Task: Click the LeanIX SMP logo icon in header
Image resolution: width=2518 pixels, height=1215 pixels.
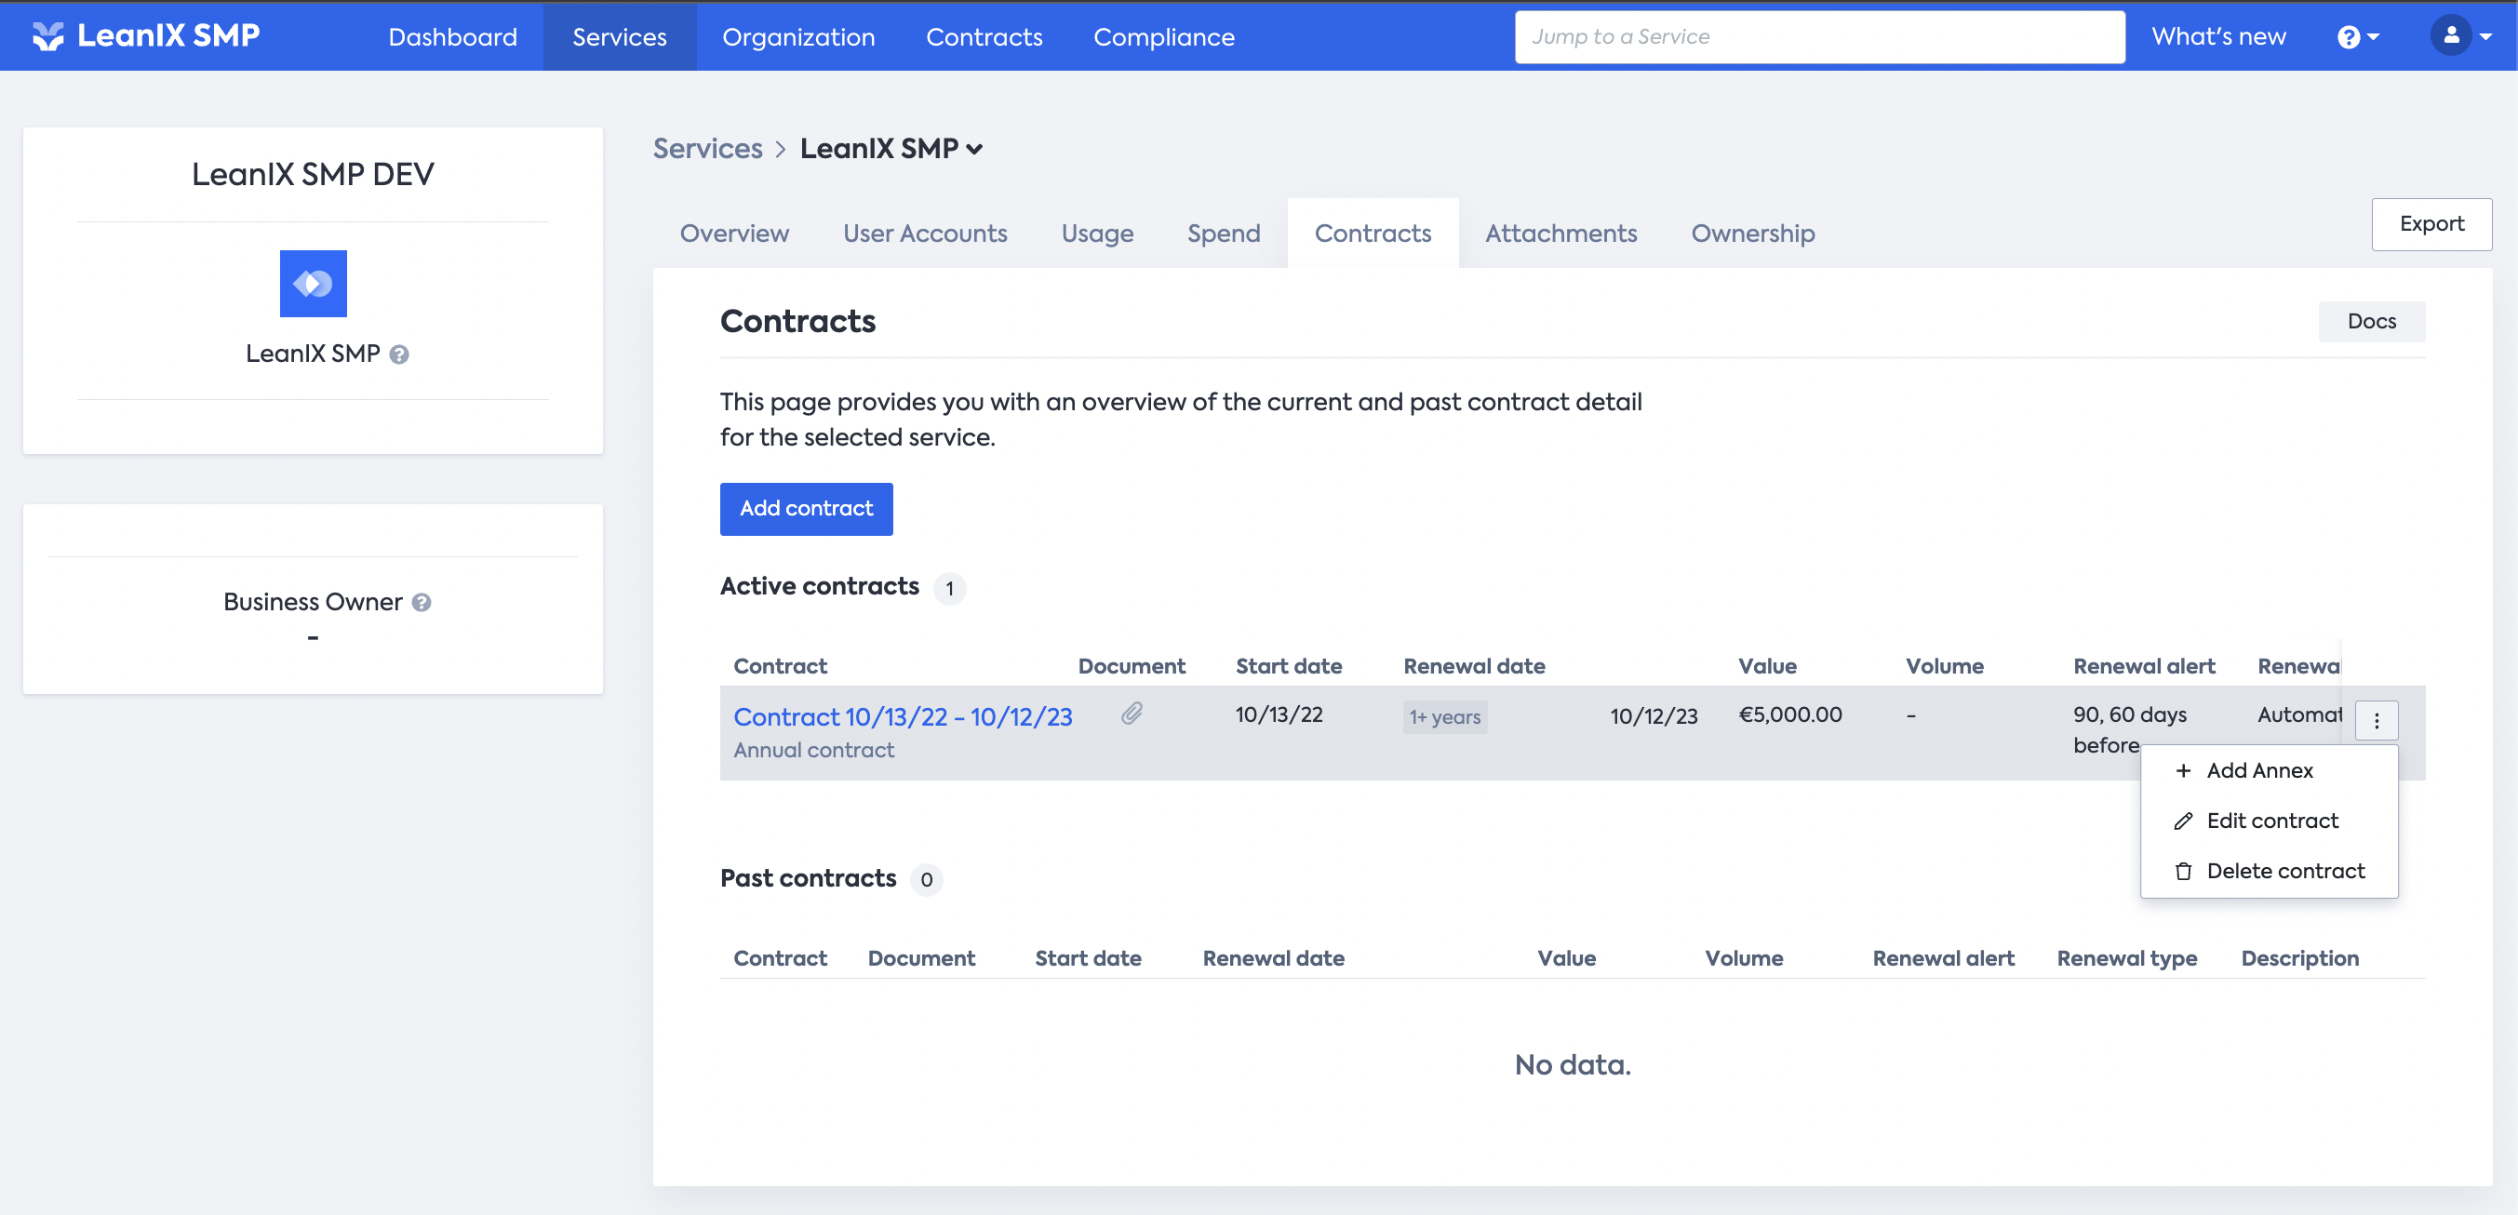Action: [47, 36]
